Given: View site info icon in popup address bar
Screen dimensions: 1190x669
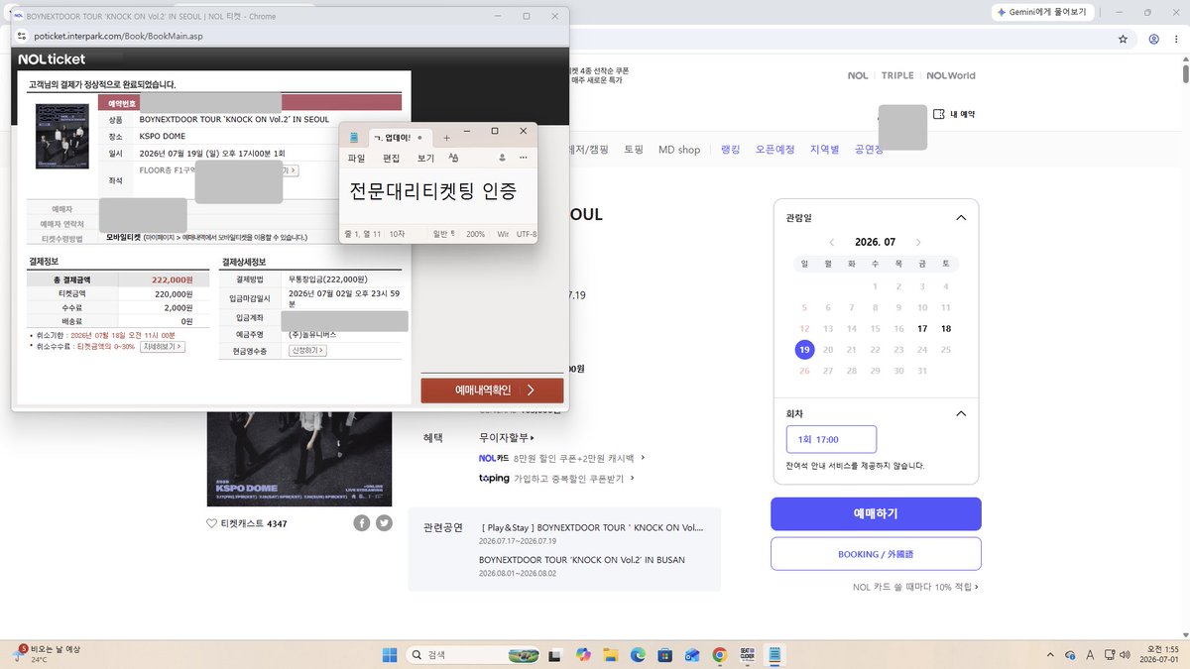Looking at the screenshot, I should coord(23,36).
